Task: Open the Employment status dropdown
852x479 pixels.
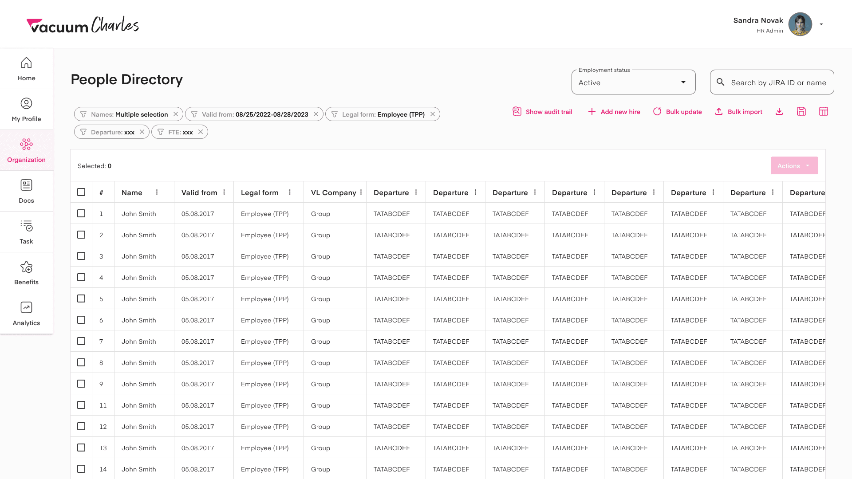Action: (633, 82)
